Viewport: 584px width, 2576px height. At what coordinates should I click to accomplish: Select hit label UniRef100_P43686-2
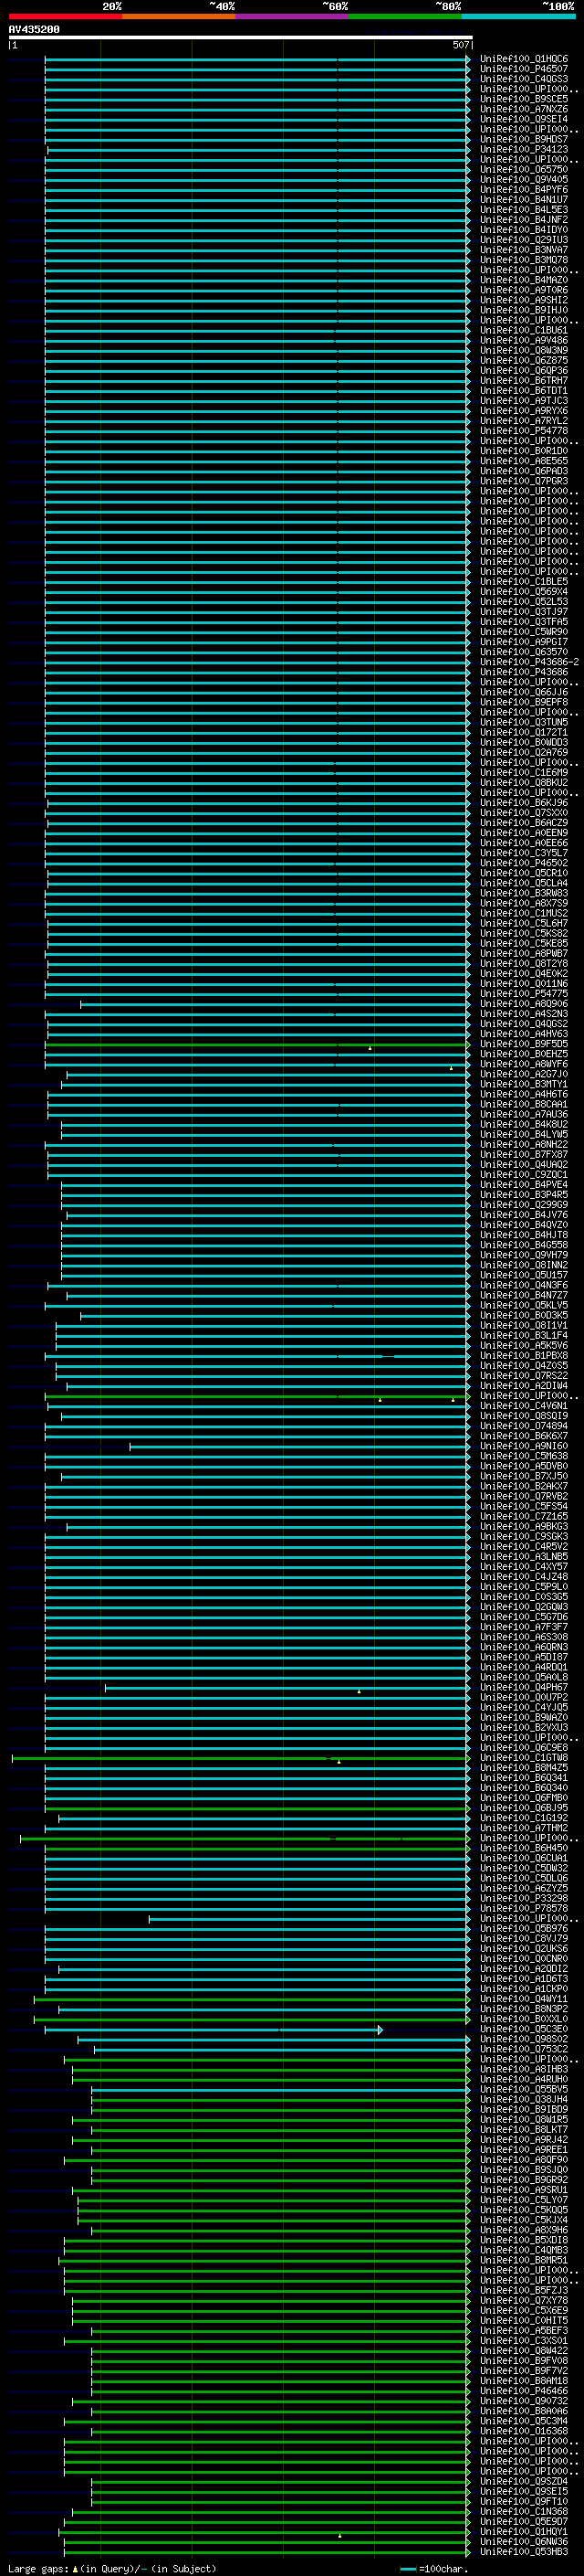click(529, 662)
